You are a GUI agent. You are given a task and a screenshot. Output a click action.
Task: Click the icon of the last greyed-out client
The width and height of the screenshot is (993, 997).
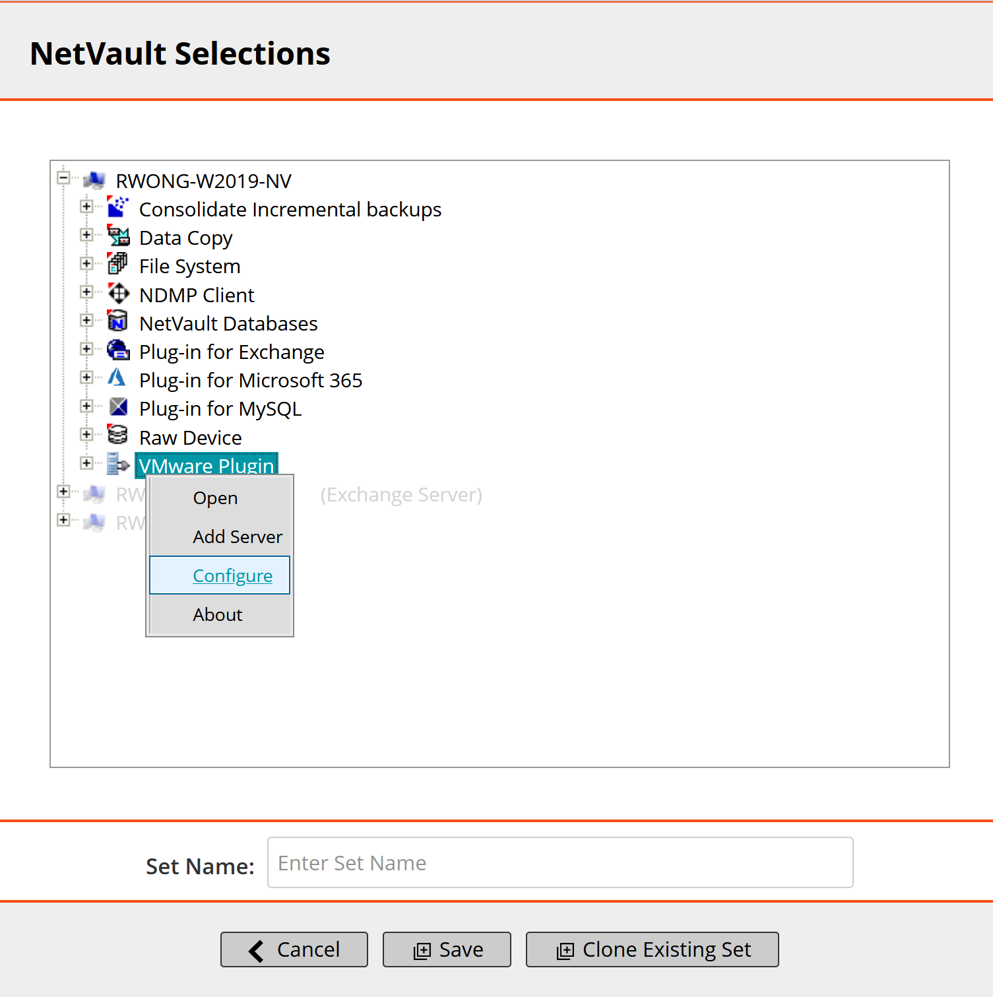(94, 521)
